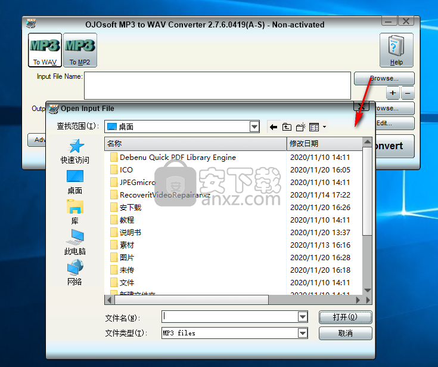Select the MP3 To MP2 conversion mode

[80, 50]
